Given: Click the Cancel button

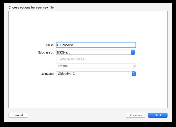Looking at the screenshot, I should coord(18,115).
